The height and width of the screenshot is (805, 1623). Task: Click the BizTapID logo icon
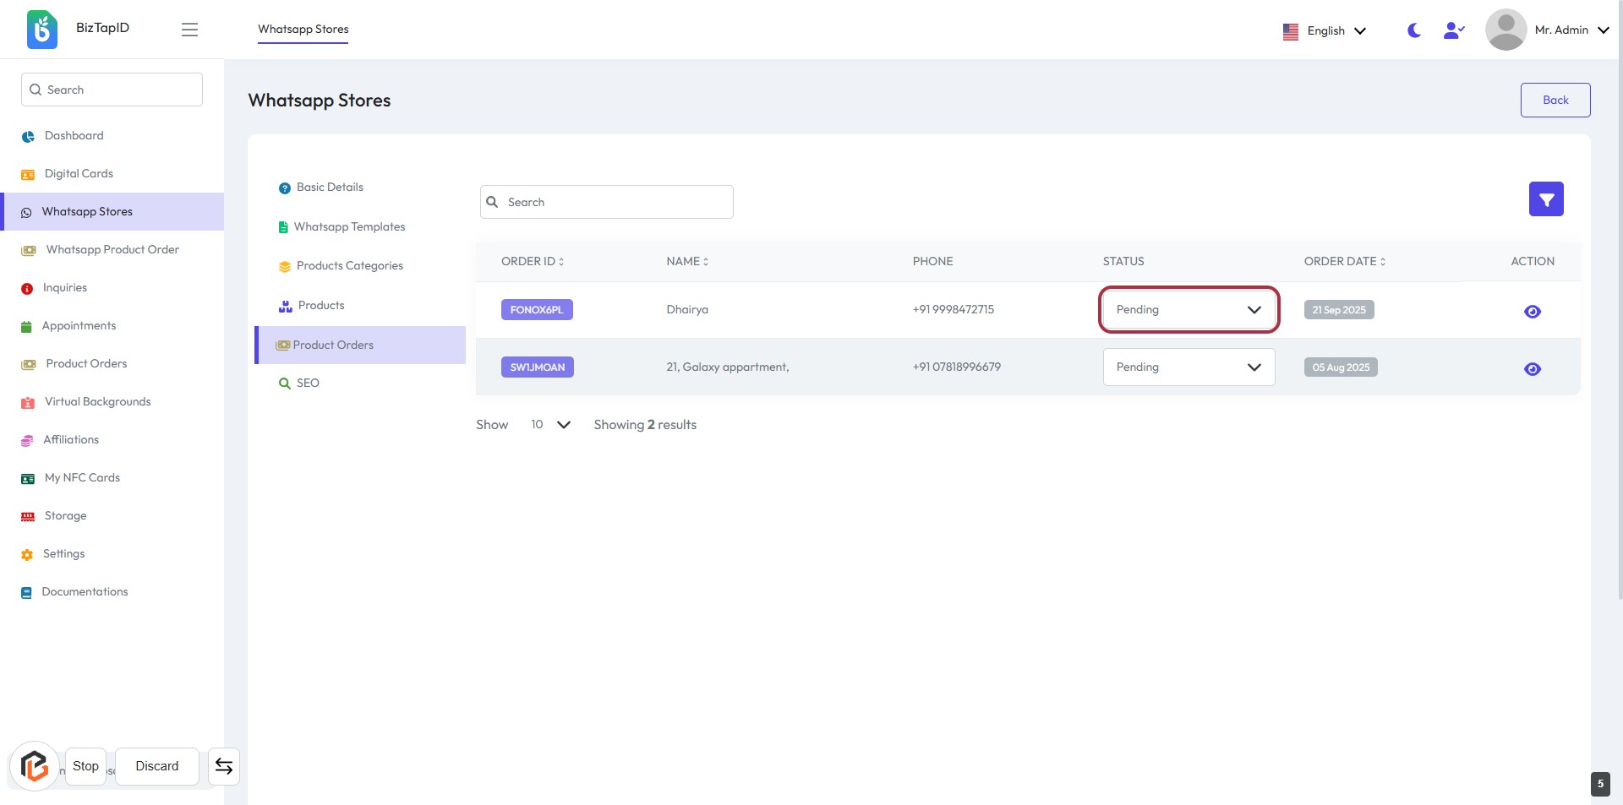point(42,30)
